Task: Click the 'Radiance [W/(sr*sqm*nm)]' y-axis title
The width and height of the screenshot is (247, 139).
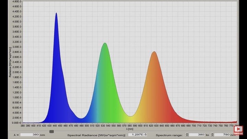Action: pyautogui.click(x=10, y=62)
